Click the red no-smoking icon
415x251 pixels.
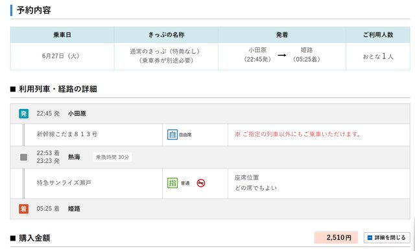[x=201, y=183]
